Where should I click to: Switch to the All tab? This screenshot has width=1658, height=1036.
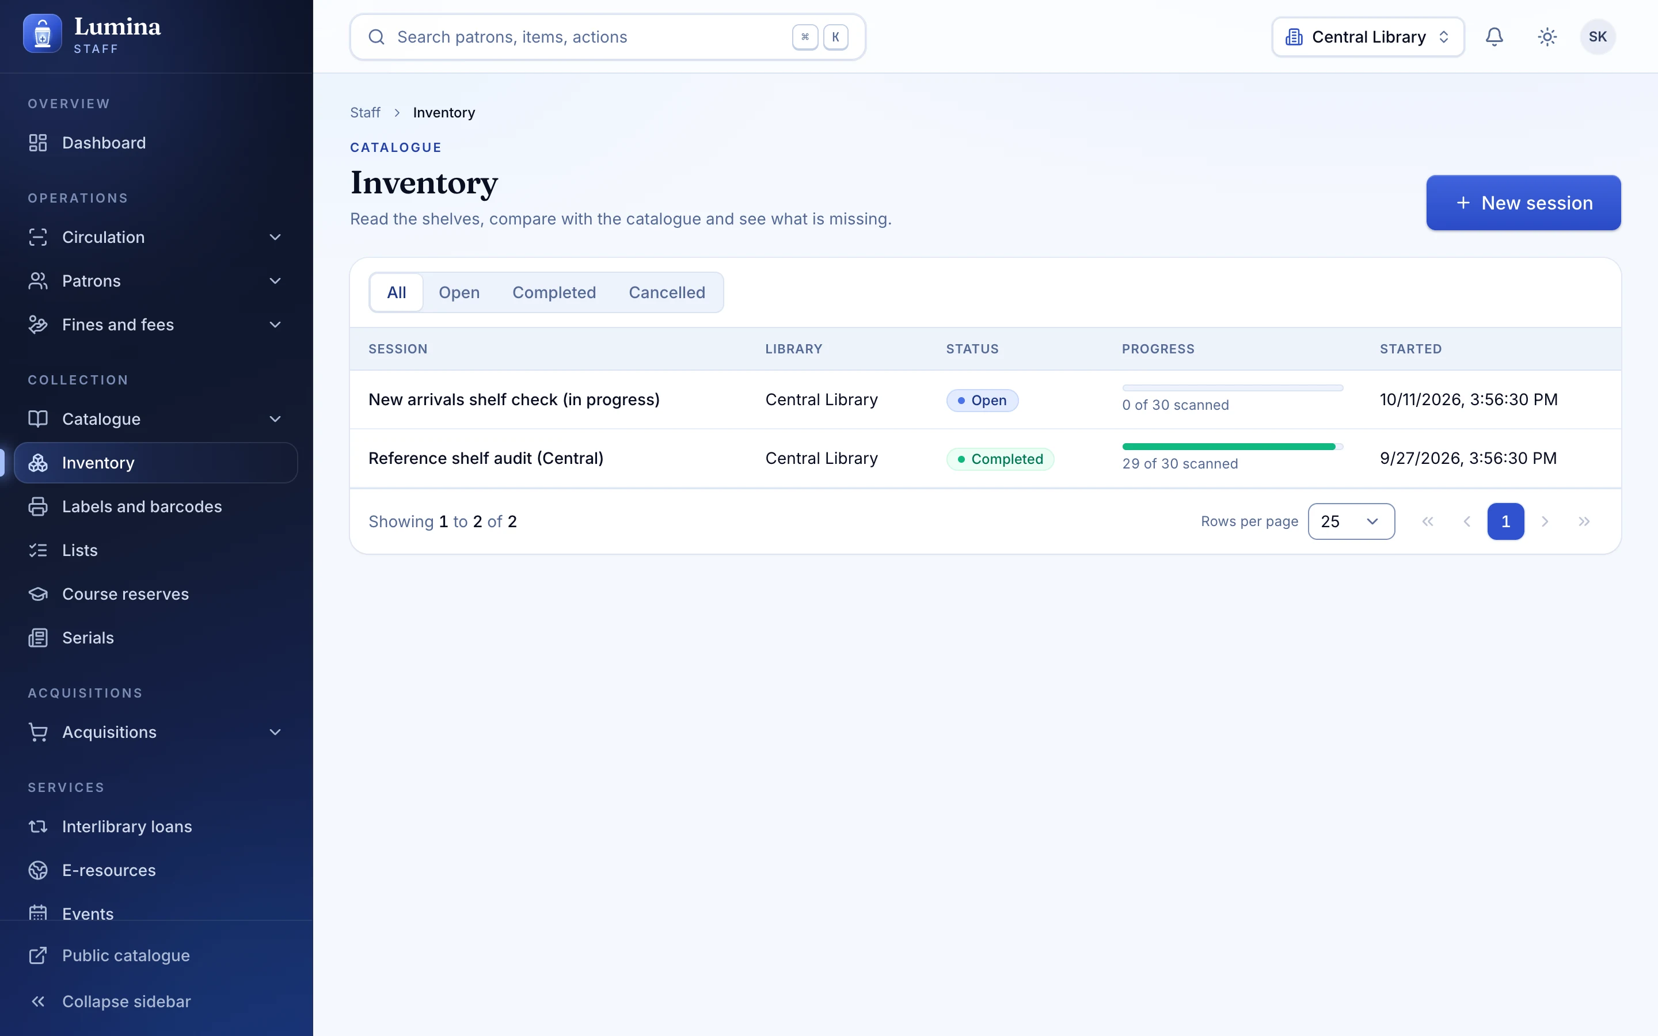396,292
